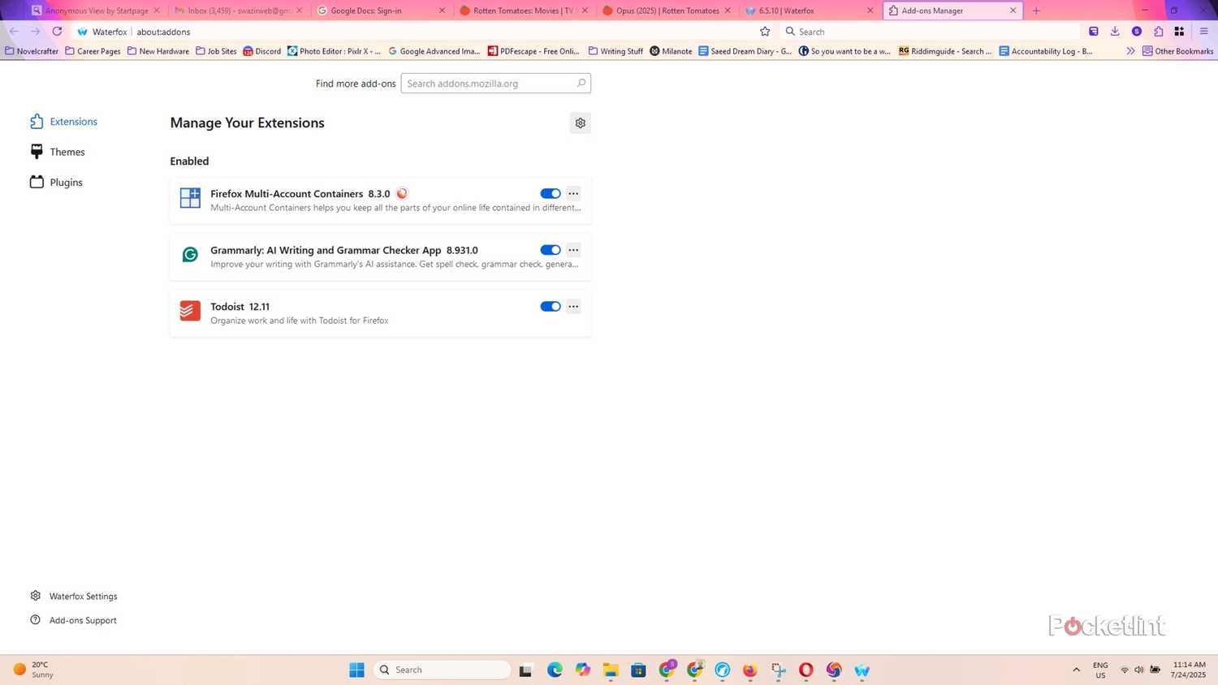The width and height of the screenshot is (1218, 685).
Task: Open the Add-ons Support link
Action: coord(73,620)
